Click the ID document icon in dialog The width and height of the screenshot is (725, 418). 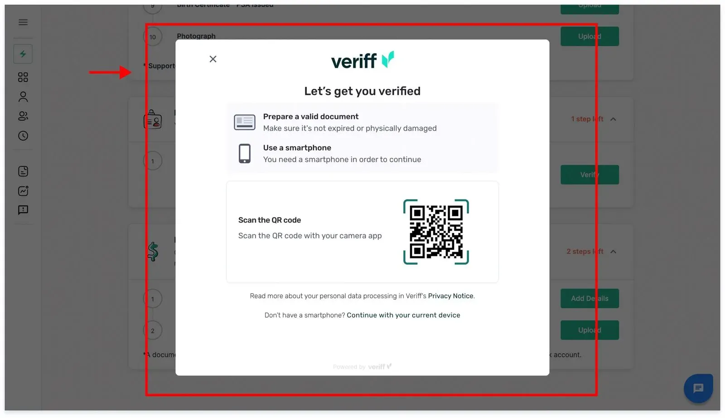pyautogui.click(x=245, y=122)
